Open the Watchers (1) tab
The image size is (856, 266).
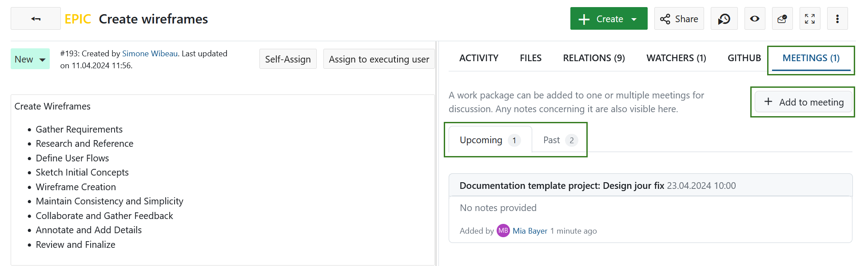click(x=676, y=58)
